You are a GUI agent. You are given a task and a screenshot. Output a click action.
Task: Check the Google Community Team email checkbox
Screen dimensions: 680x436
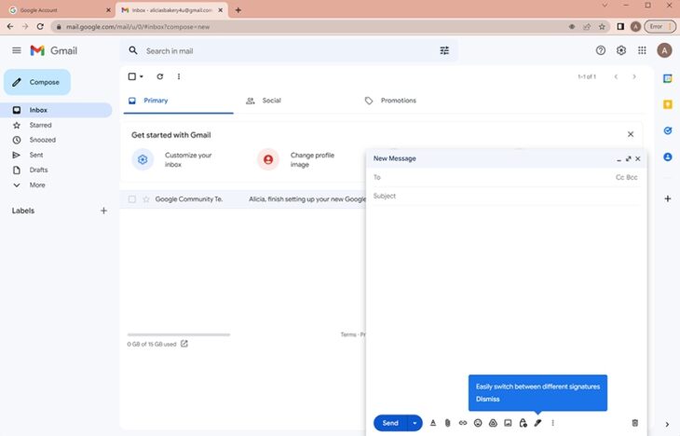click(x=132, y=199)
